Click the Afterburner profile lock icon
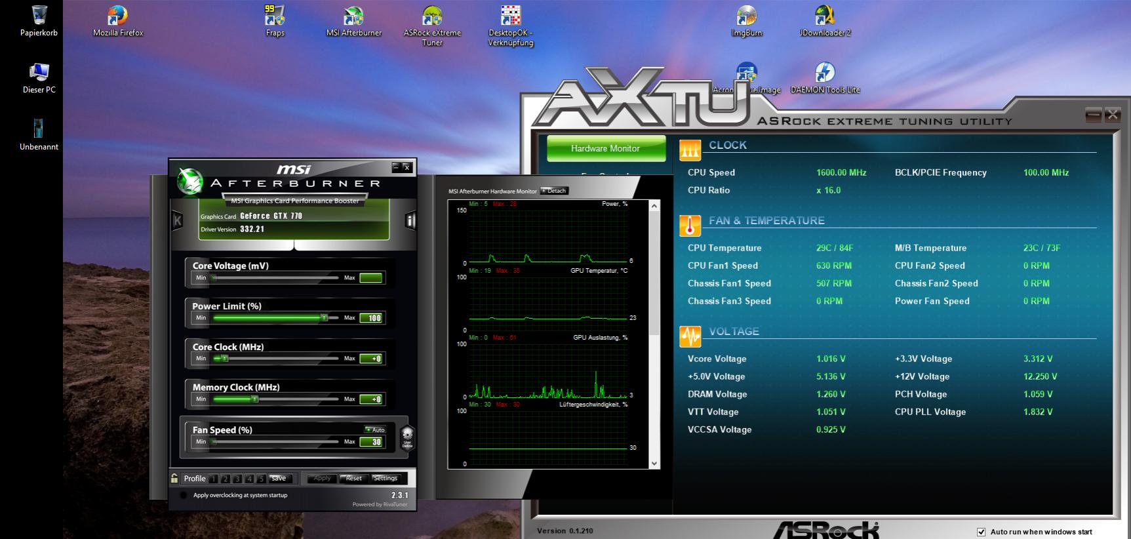 click(x=174, y=478)
